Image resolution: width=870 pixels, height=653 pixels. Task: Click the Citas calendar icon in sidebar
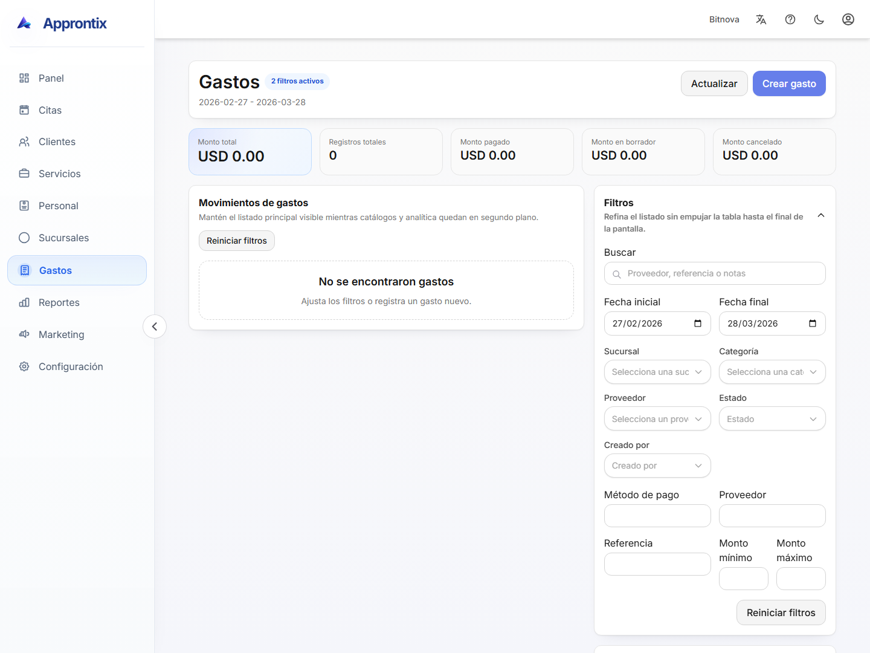coord(24,110)
